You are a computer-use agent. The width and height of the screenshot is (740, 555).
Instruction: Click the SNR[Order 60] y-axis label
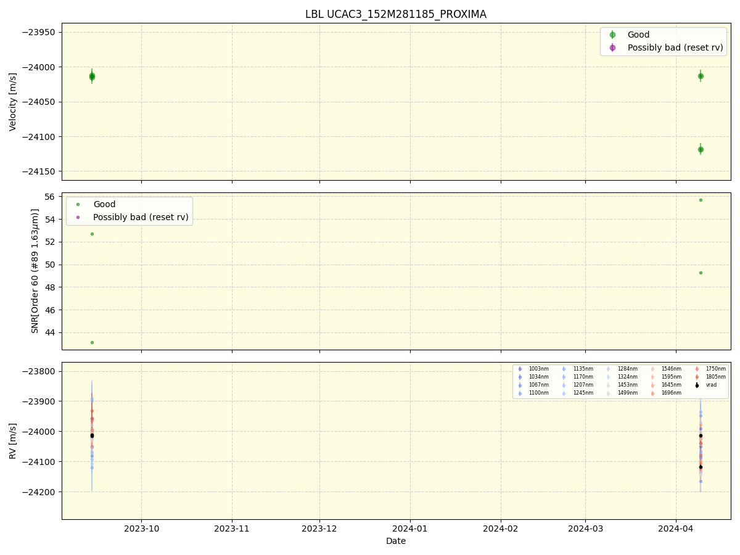coord(35,271)
